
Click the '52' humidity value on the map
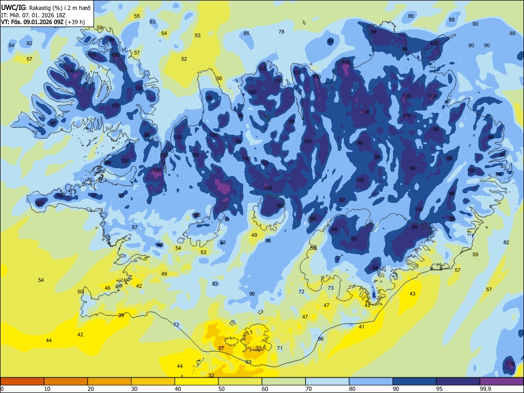click(184, 59)
